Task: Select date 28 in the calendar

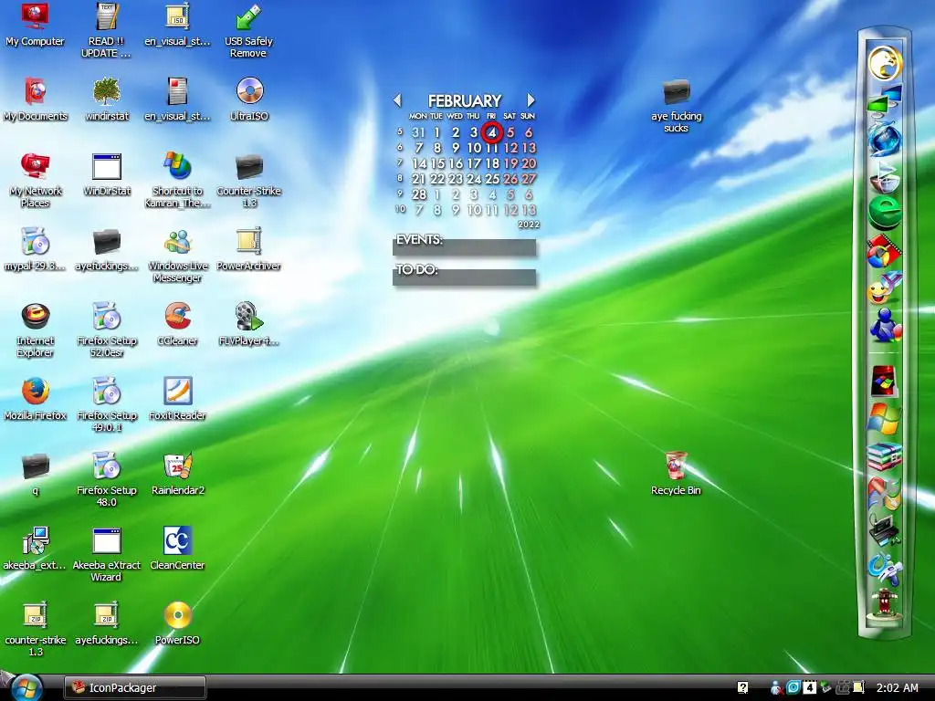Action: click(419, 194)
